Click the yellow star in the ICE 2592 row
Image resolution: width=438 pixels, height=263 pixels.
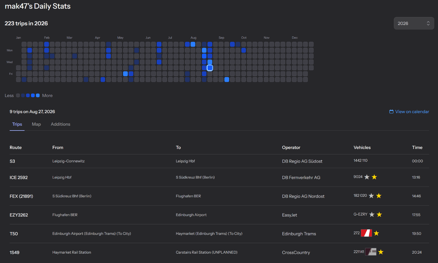(x=374, y=177)
